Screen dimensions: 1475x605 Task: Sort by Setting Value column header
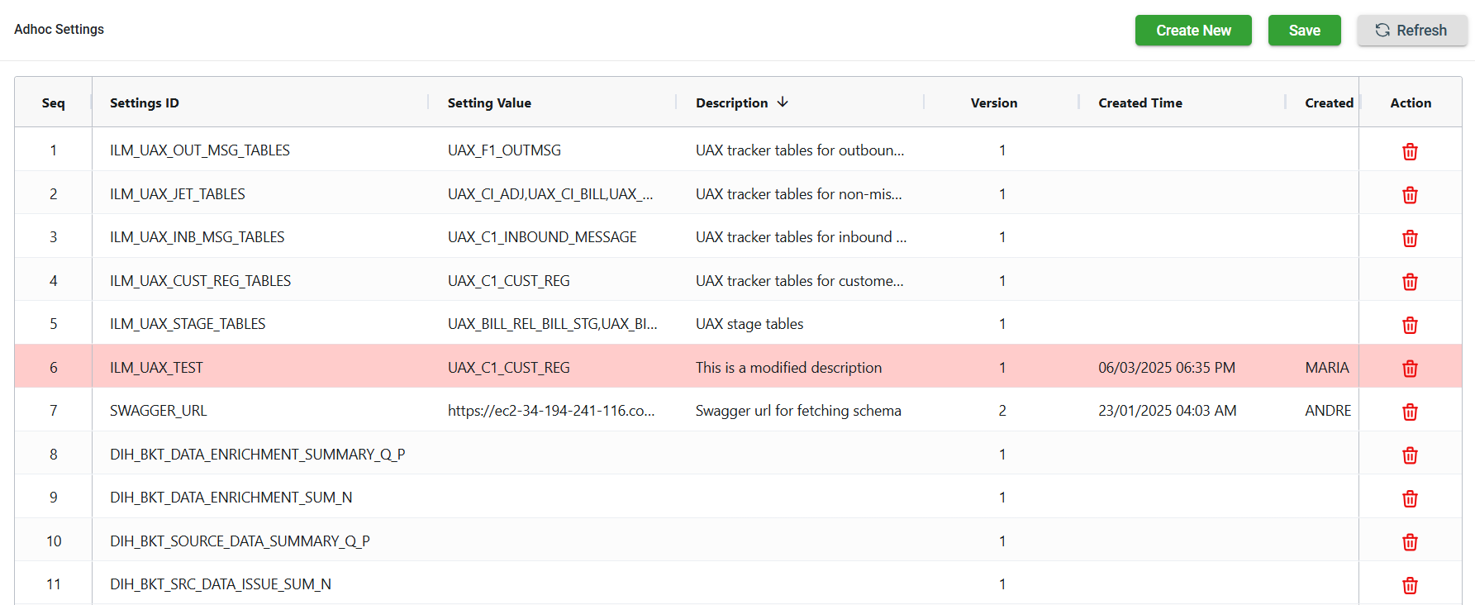[489, 103]
